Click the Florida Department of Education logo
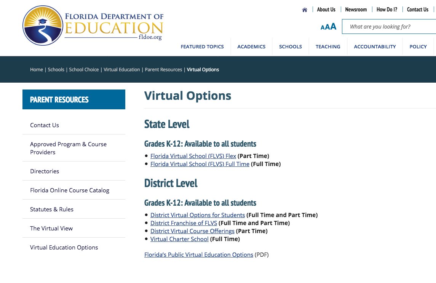436x283 pixels. (x=93, y=26)
